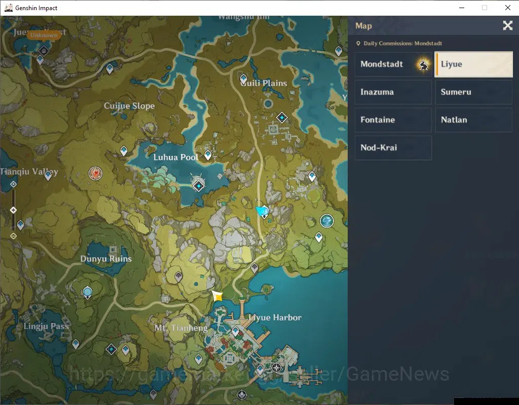Viewport: 519px width, 405px height.
Task: Select the dark waypoint on the shore north of Liyue Harbor
Action: 254,268
